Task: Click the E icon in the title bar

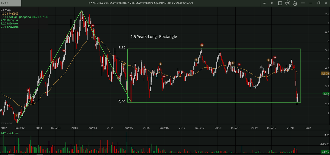Action: [x=272, y=3]
